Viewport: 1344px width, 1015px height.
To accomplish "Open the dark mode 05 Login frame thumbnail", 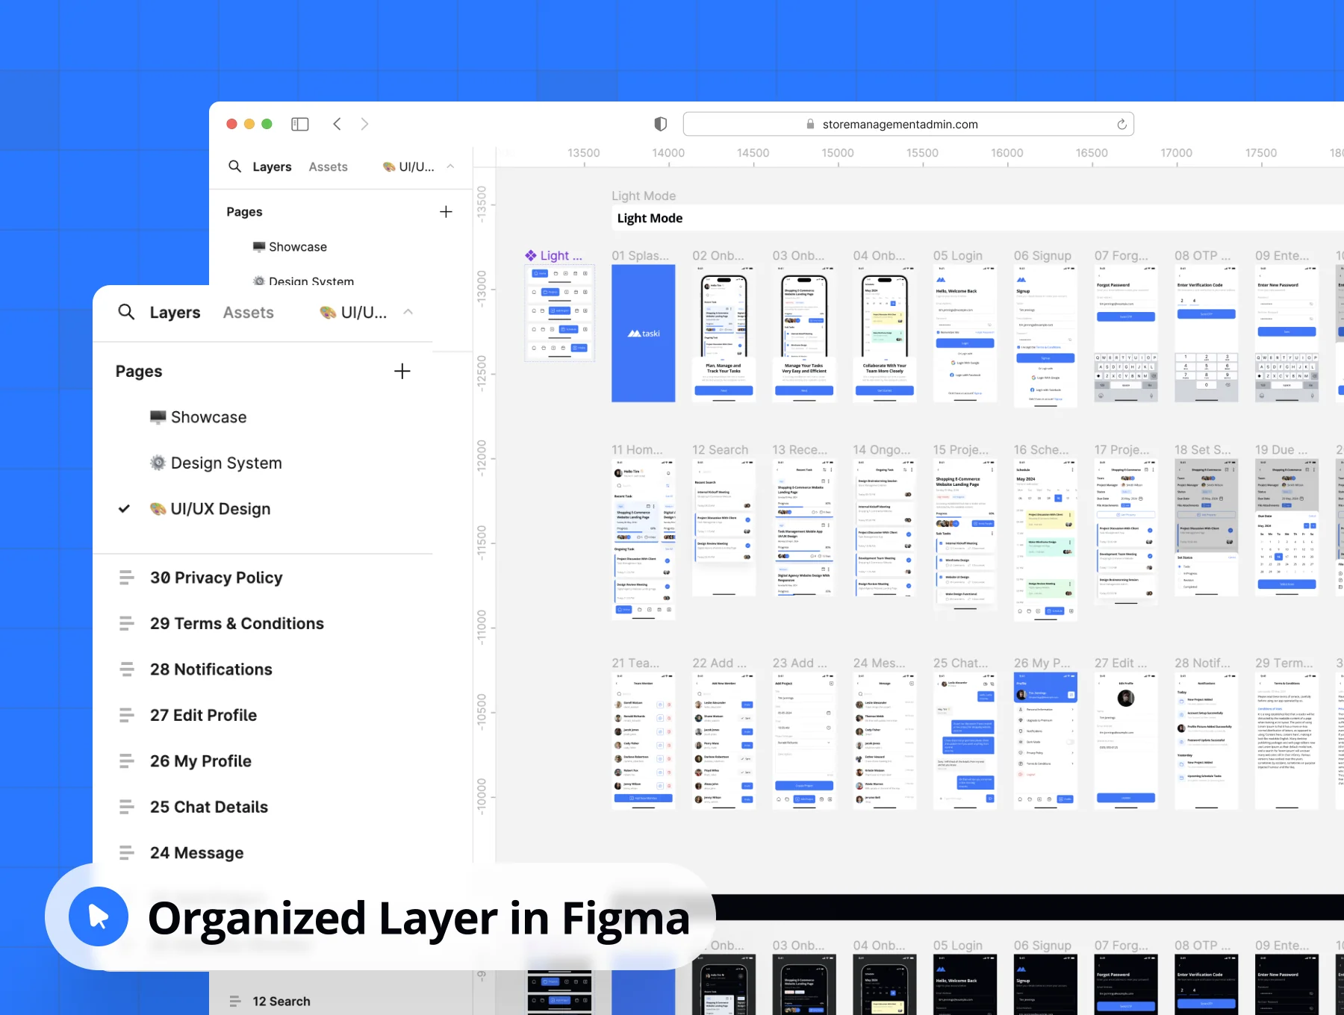I will 965,985.
